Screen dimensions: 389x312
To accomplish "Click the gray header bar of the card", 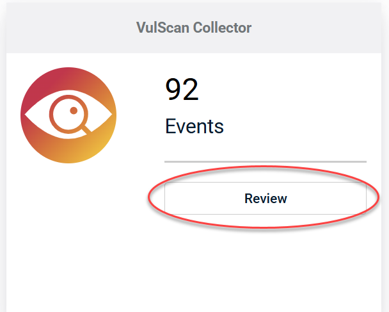I will pyautogui.click(x=194, y=28).
